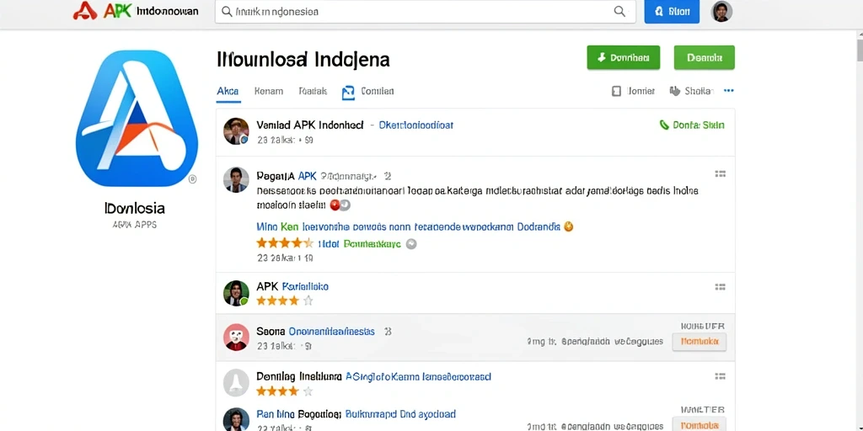This screenshot has width=863, height=431.
Task: Click orange button in Seona row
Action: coord(700,342)
